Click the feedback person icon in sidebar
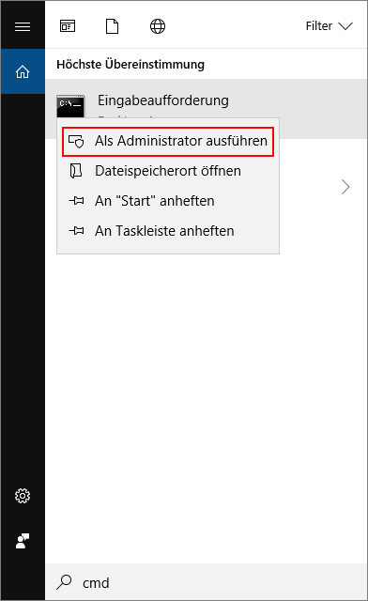This screenshot has width=368, height=601. 23,541
